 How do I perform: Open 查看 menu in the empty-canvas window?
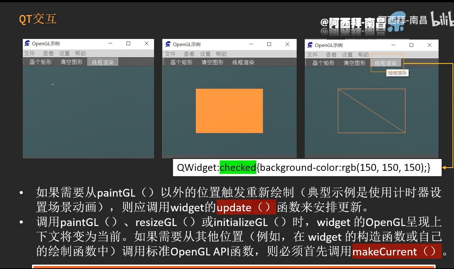(48, 53)
